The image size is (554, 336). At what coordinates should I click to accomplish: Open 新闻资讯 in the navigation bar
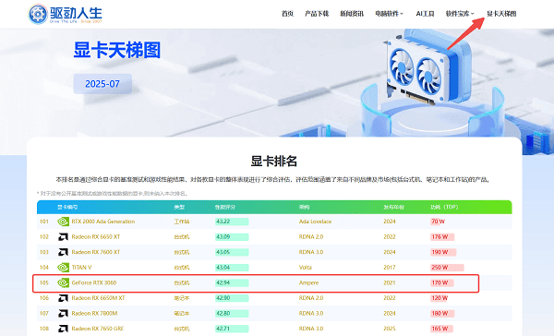[x=352, y=14]
